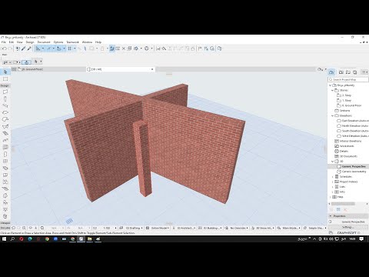Click Windows search icon on taskbar

[x=12, y=239]
